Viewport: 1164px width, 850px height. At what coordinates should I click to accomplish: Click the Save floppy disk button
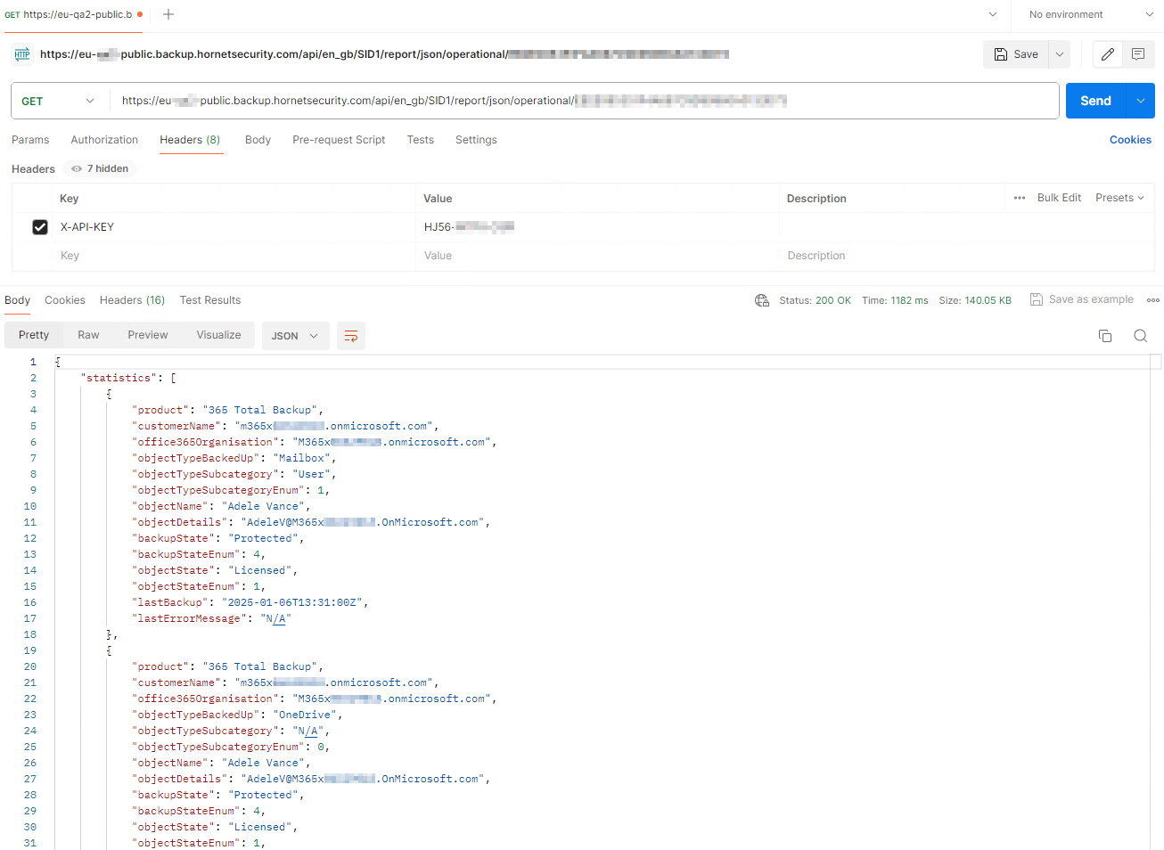[x=1016, y=54]
